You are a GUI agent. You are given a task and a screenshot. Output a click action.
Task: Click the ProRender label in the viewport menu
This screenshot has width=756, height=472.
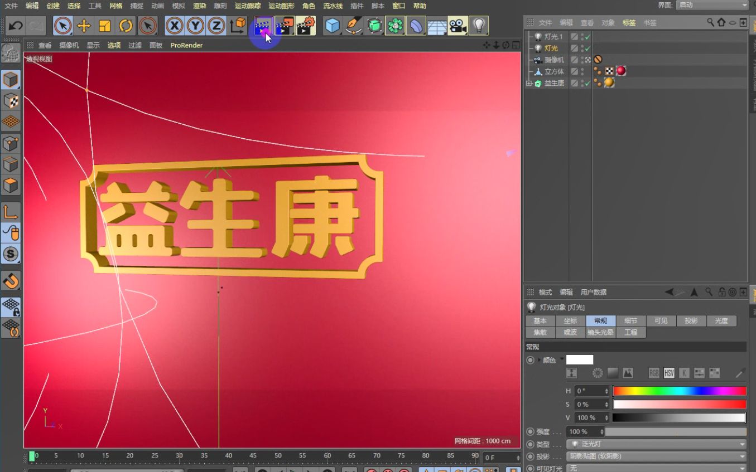point(186,45)
